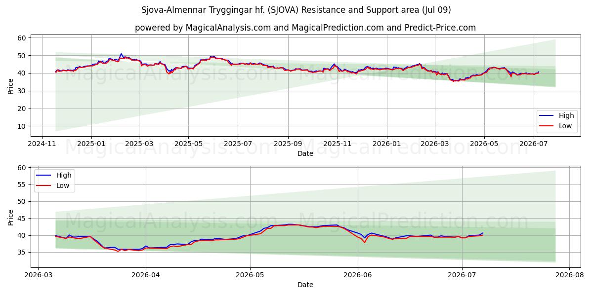
Task: Click the '2026-01' tick on top chart
Action: point(386,144)
